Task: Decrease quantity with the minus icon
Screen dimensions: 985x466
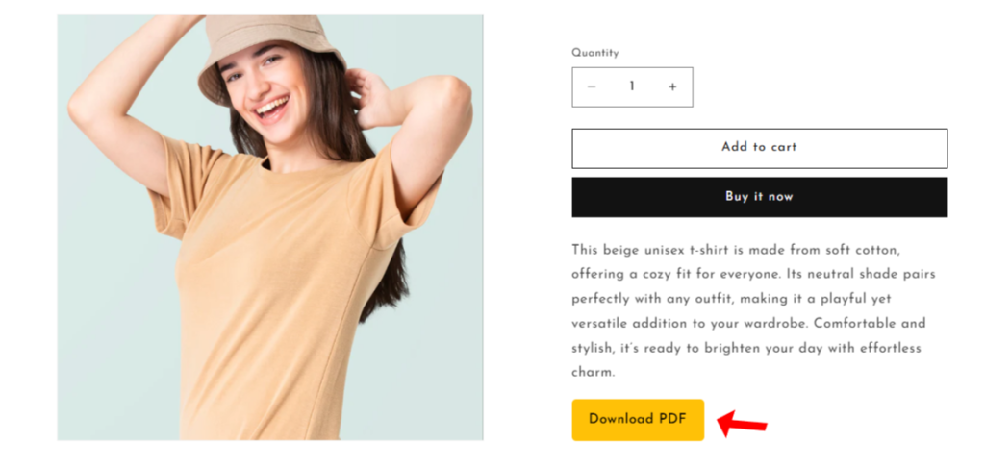Action: tap(592, 87)
